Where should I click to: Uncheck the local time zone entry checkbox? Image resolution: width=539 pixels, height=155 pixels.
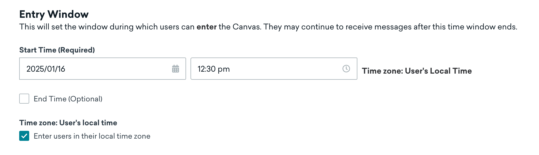pos(24,136)
